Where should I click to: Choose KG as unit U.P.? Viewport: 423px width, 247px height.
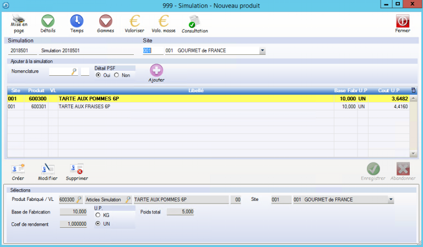98,215
